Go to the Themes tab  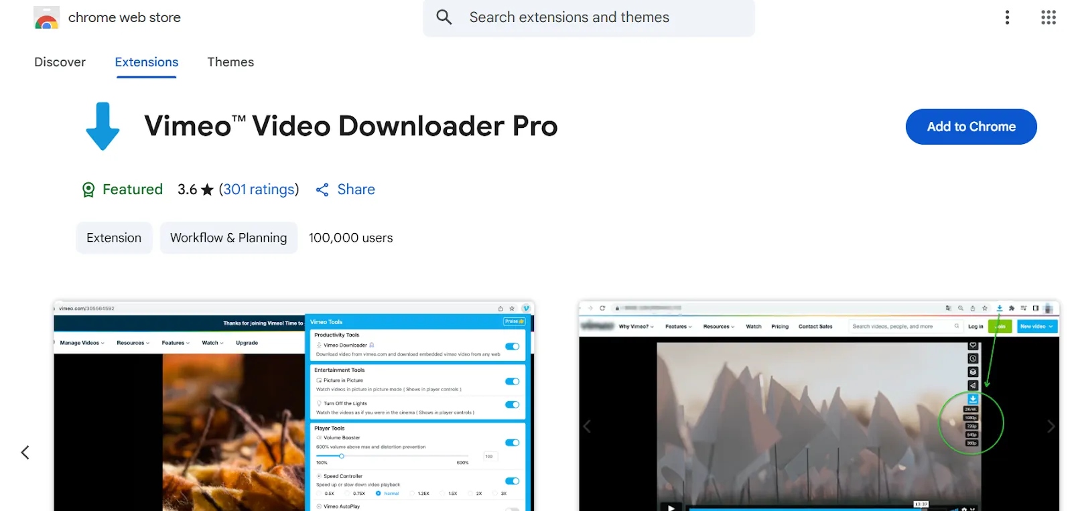click(x=230, y=62)
